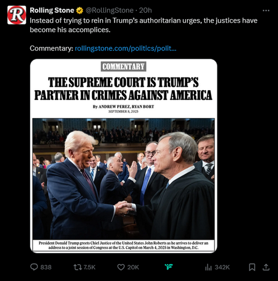Open the three-dot more options menu
Image resolution: width=278 pixels, height=281 pixels.
pos(266,10)
